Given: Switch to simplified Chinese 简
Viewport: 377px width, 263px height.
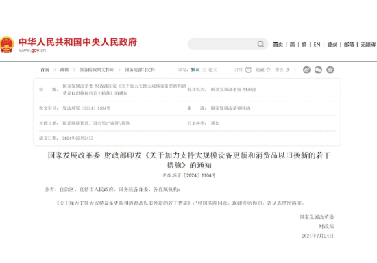Looking at the screenshot, I should click(x=292, y=45).
